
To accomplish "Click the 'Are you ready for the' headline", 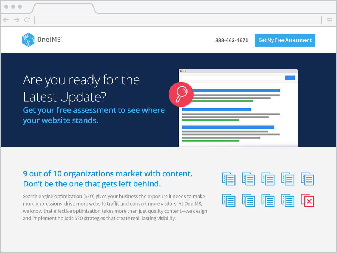I will (81, 80).
